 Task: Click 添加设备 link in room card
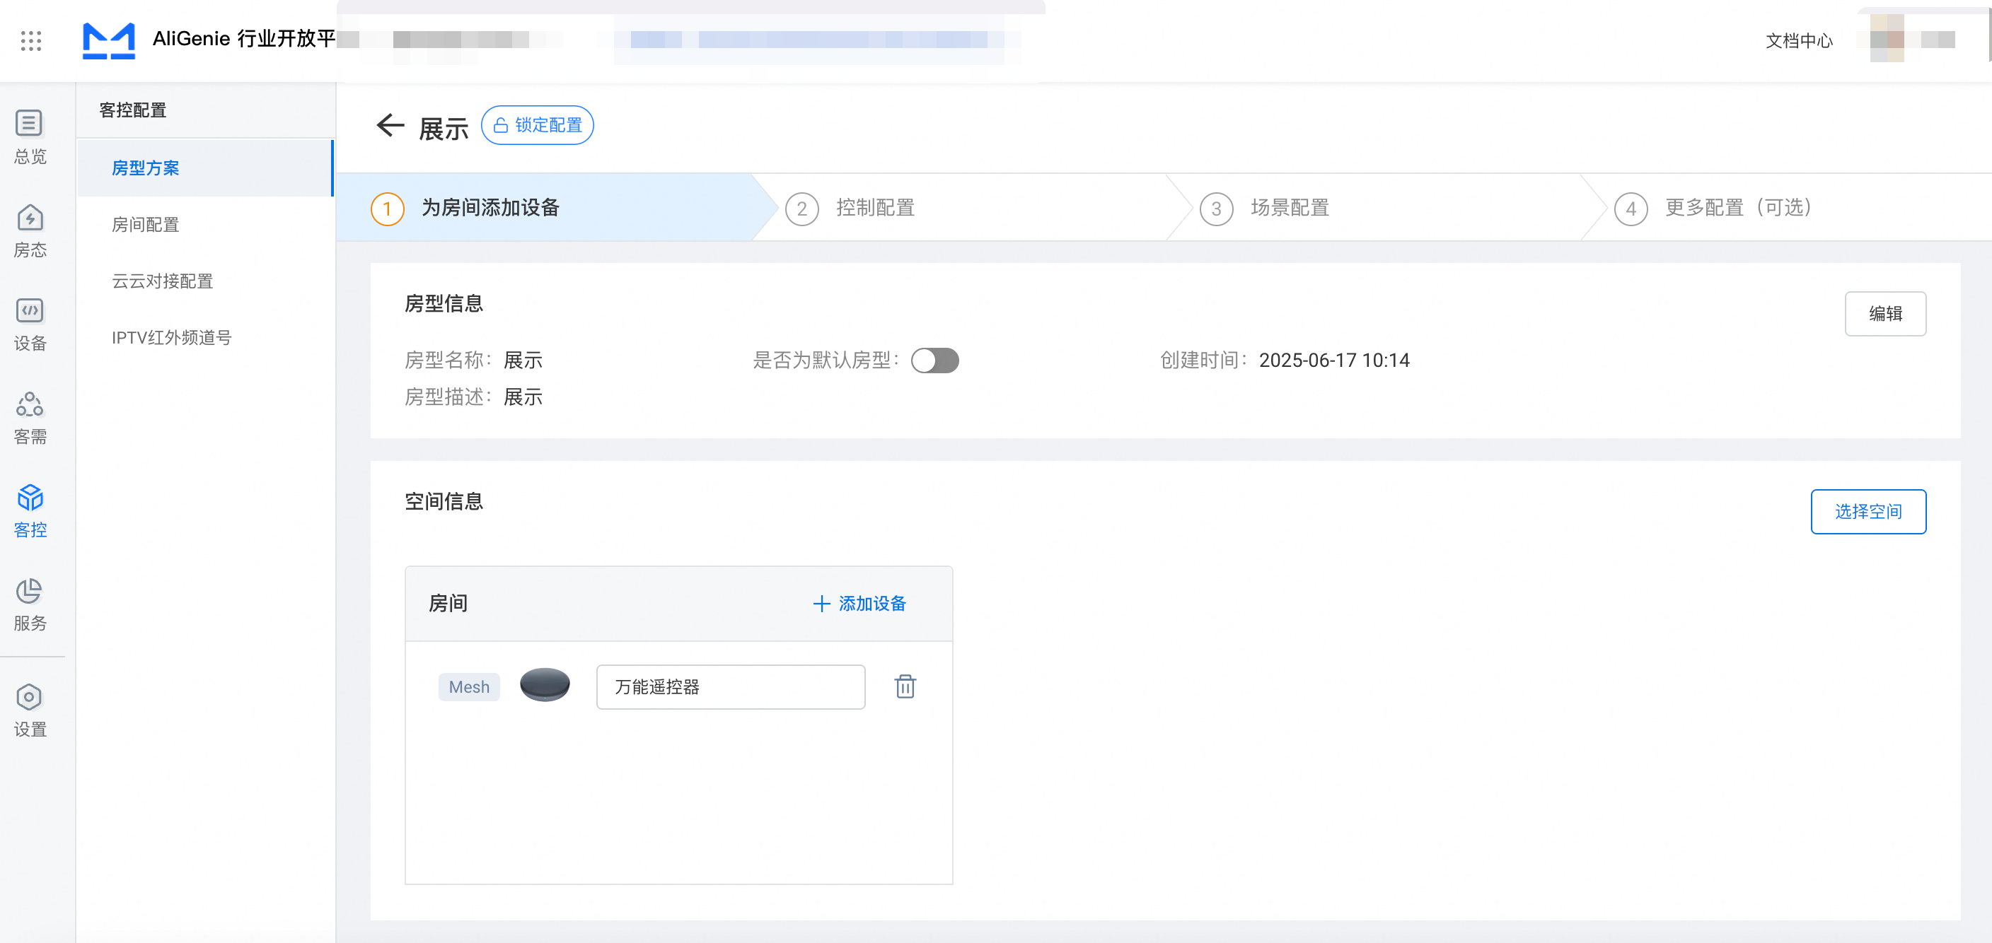(859, 604)
